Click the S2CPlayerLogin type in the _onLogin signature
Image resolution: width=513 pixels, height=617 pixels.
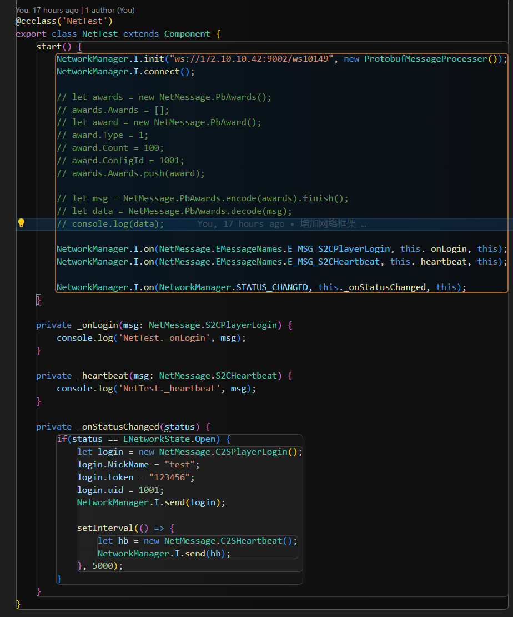pyautogui.click(x=242, y=325)
